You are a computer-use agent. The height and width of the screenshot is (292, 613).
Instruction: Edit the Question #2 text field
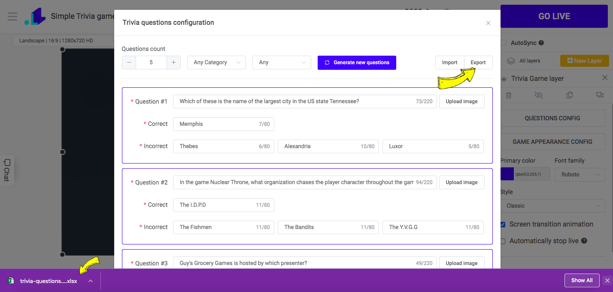(305, 182)
